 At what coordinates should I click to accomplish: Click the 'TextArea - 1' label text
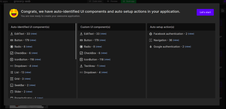(91, 66)
